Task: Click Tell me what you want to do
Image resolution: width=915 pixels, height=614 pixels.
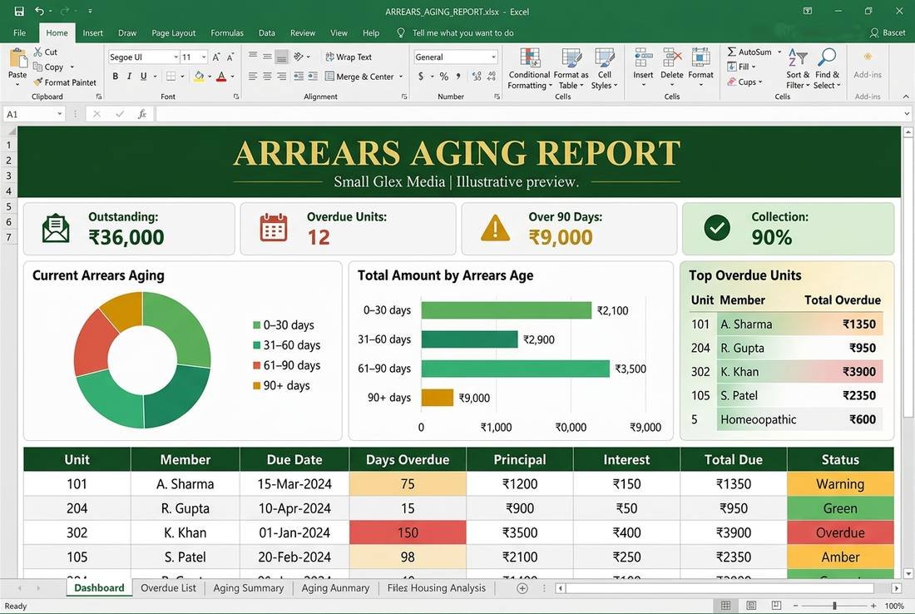Action: click(x=462, y=32)
